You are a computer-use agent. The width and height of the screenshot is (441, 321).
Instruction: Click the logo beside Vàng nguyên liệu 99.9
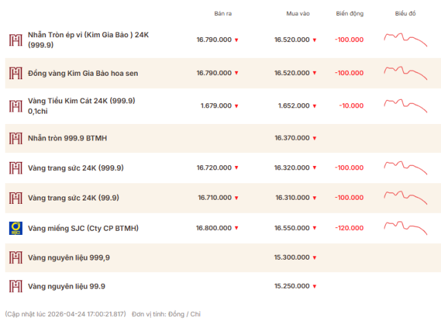pyautogui.click(x=15, y=287)
